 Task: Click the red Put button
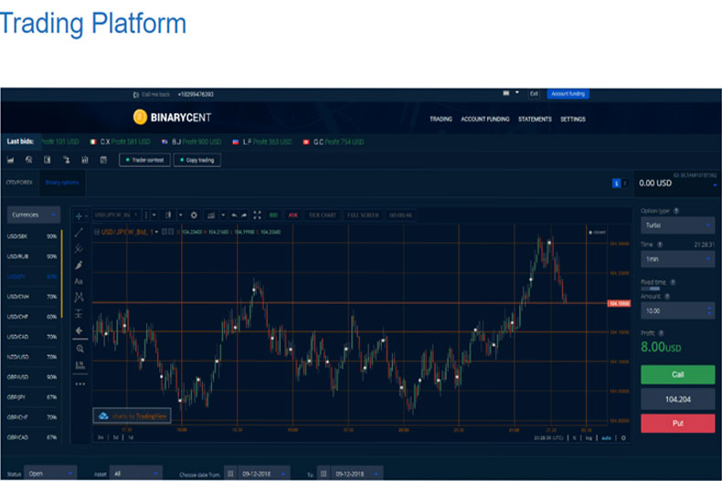[677, 423]
